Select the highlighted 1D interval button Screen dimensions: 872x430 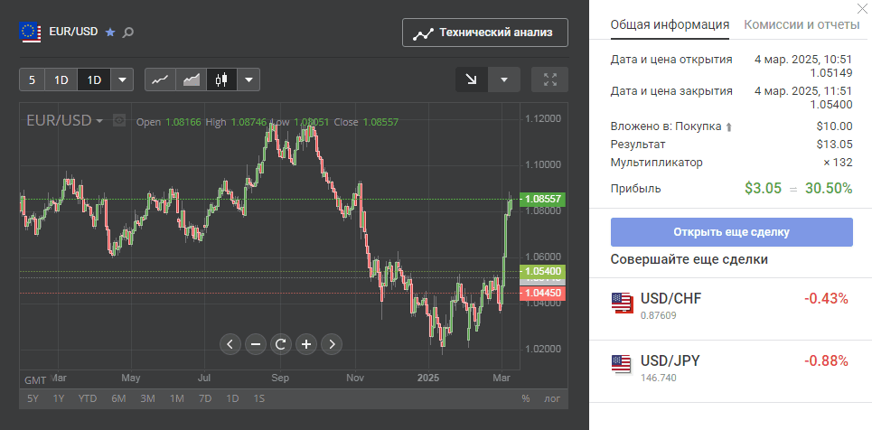[95, 79]
